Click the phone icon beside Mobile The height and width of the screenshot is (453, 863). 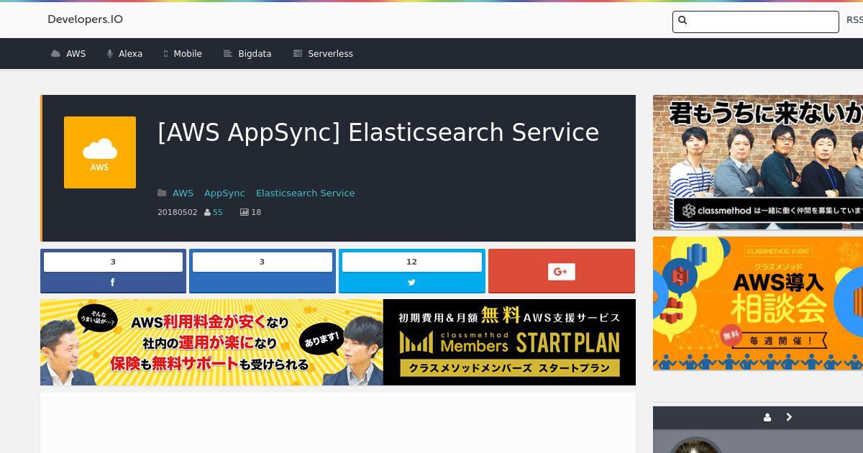coord(165,54)
